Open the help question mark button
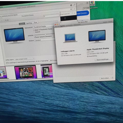Image resolution: width=123 pixels, height=123 pixels. [x=112, y=78]
